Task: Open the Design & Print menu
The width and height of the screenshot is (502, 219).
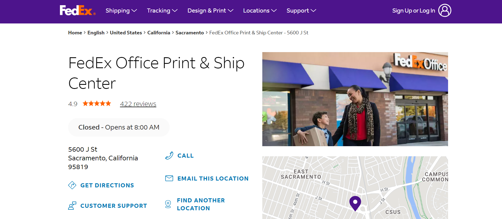Action: point(210,11)
